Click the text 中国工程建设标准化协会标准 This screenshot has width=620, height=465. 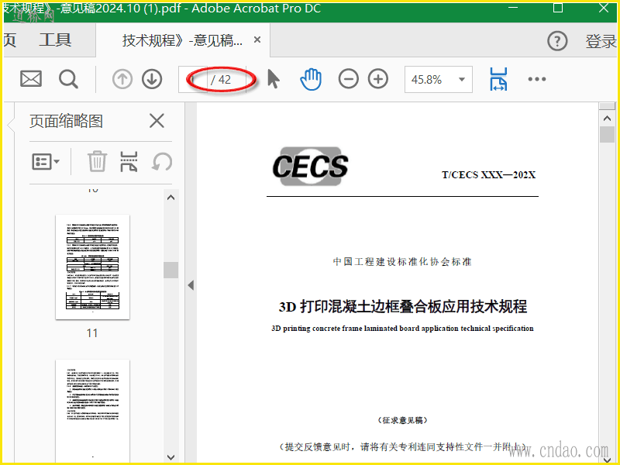[x=402, y=261]
